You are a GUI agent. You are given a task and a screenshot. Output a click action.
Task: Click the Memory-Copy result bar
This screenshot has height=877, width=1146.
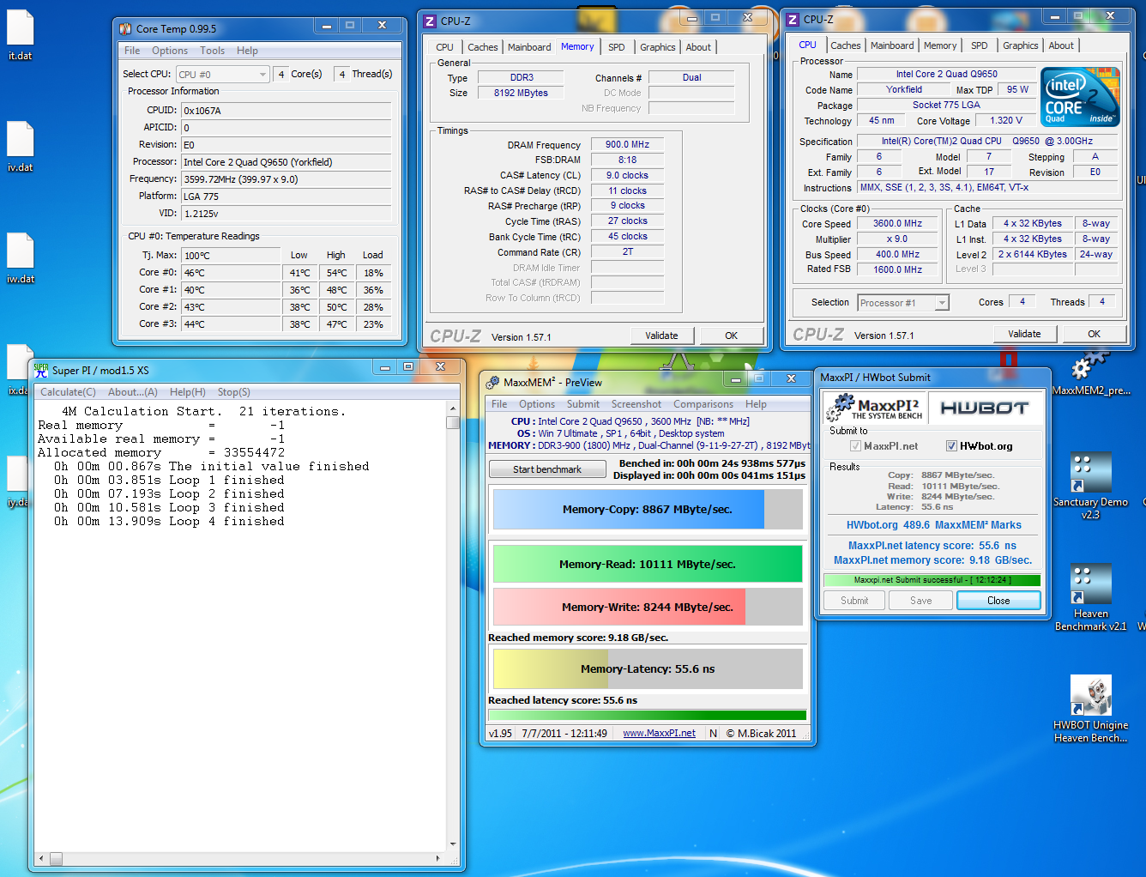click(648, 509)
